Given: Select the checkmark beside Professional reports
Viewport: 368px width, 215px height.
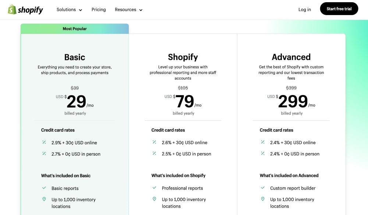Looking at the screenshot, I should click(x=154, y=188).
